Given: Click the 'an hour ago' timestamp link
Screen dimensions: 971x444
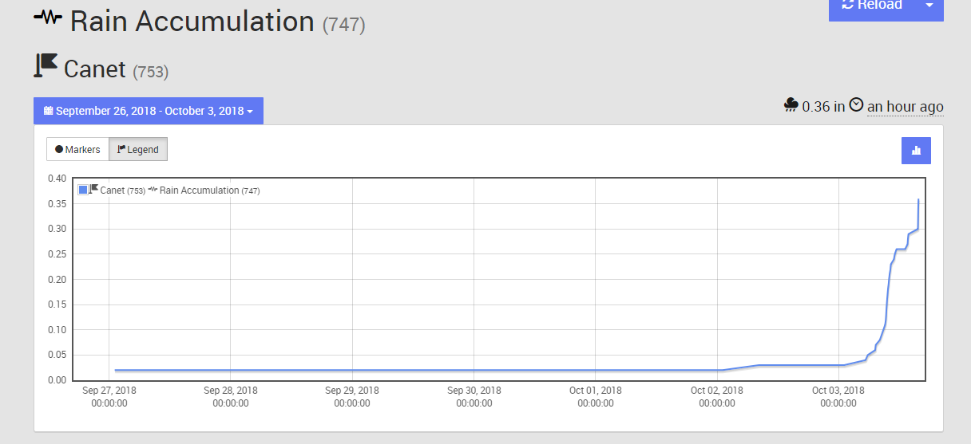Looking at the screenshot, I should click(x=906, y=106).
